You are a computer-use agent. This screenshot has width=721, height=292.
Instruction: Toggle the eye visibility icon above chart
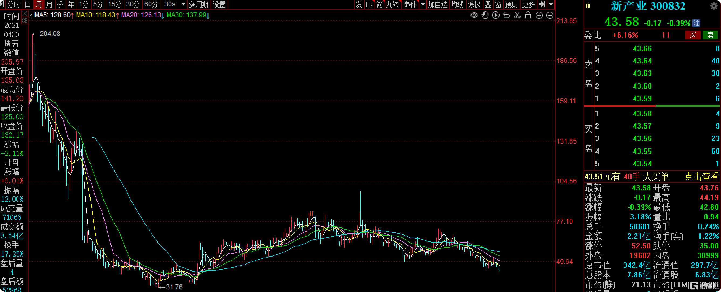[x=474, y=15]
